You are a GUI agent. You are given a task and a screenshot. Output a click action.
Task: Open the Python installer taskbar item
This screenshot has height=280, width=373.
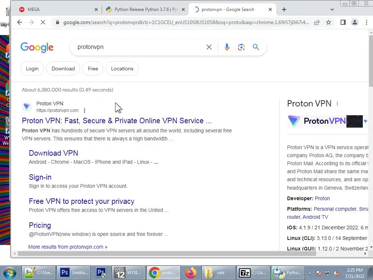point(287,273)
